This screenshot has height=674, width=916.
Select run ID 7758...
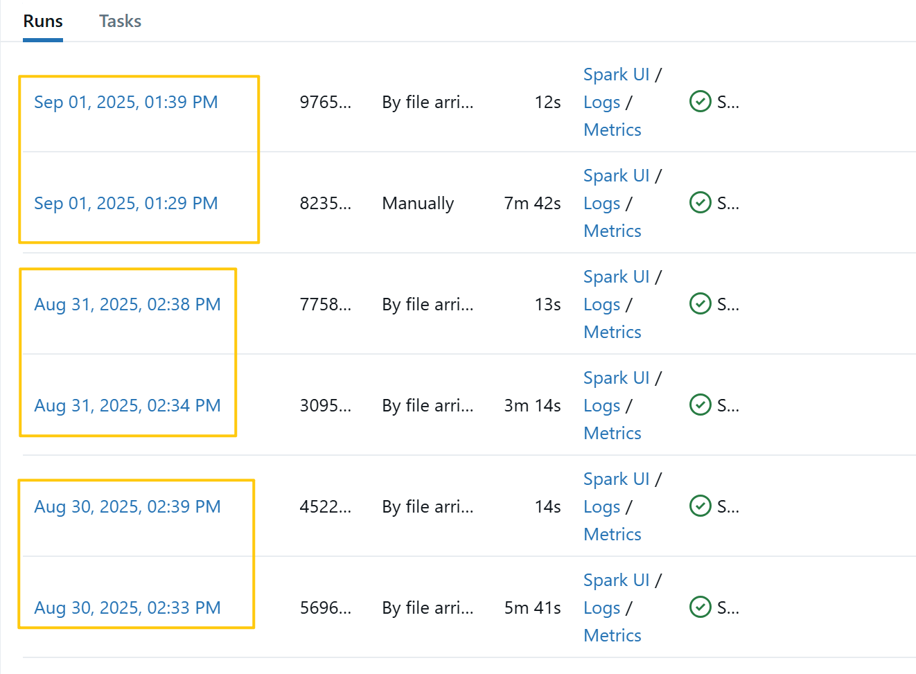coord(326,304)
